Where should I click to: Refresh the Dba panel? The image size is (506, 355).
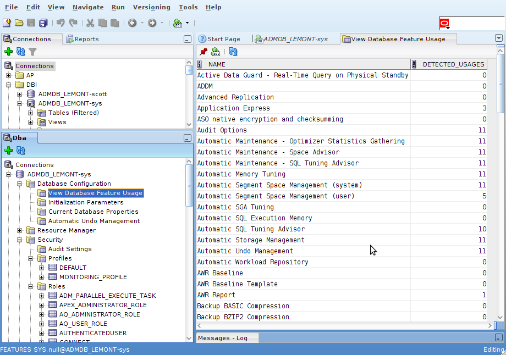coord(21,150)
